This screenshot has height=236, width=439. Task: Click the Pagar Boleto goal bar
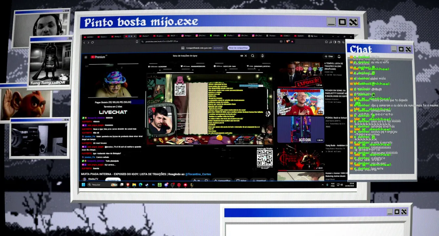pos(113,102)
